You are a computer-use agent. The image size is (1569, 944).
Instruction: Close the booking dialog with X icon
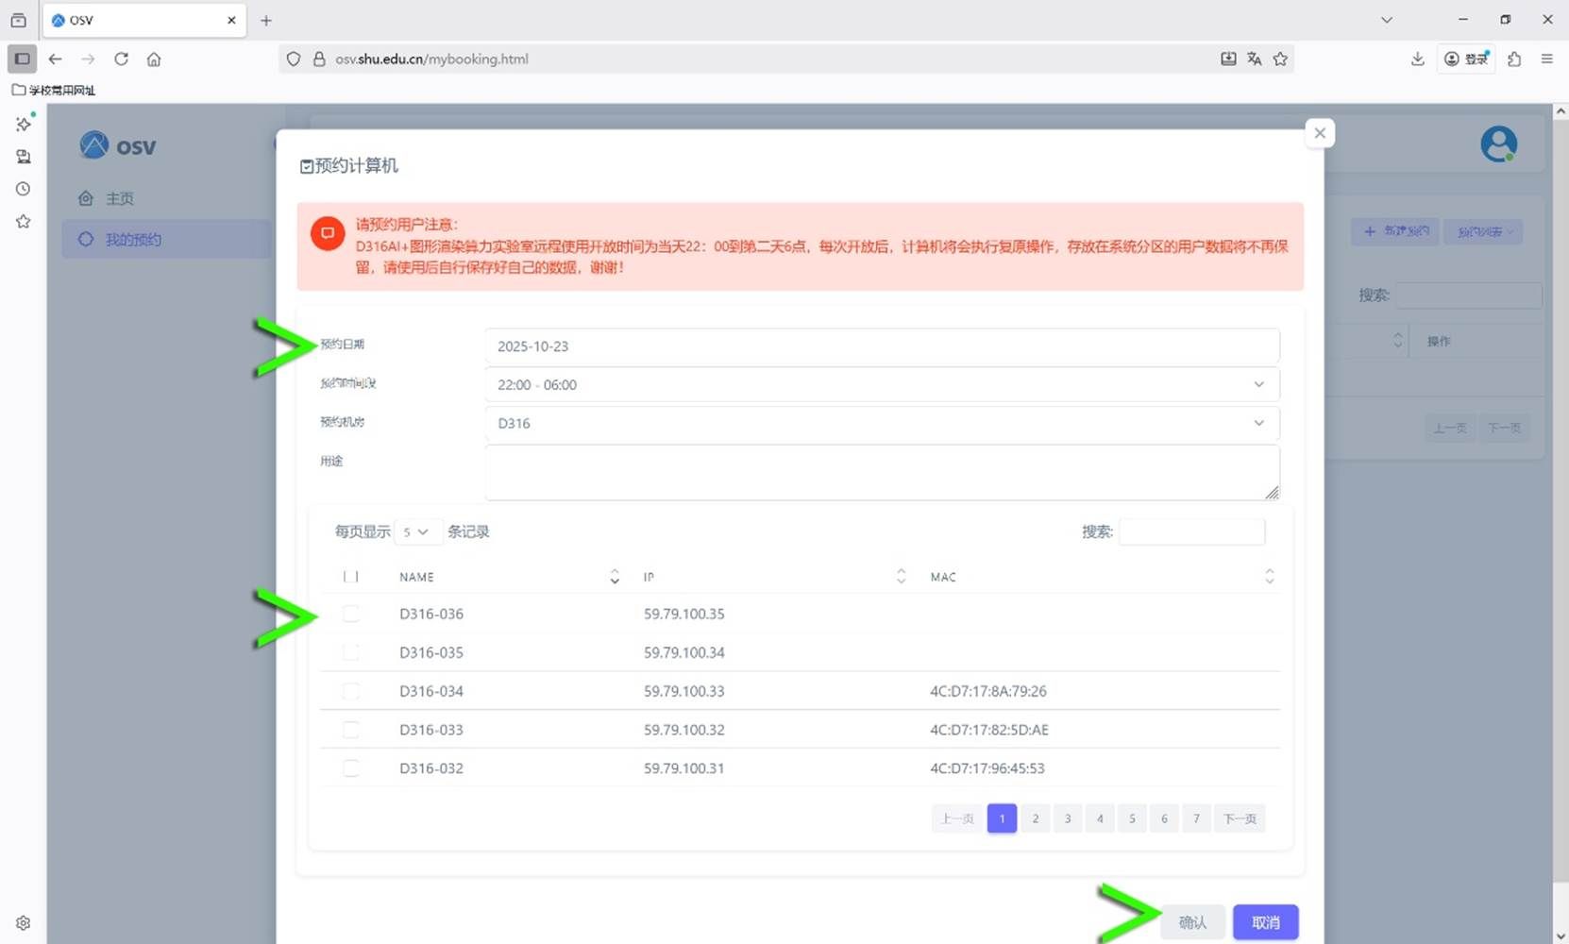click(x=1320, y=133)
